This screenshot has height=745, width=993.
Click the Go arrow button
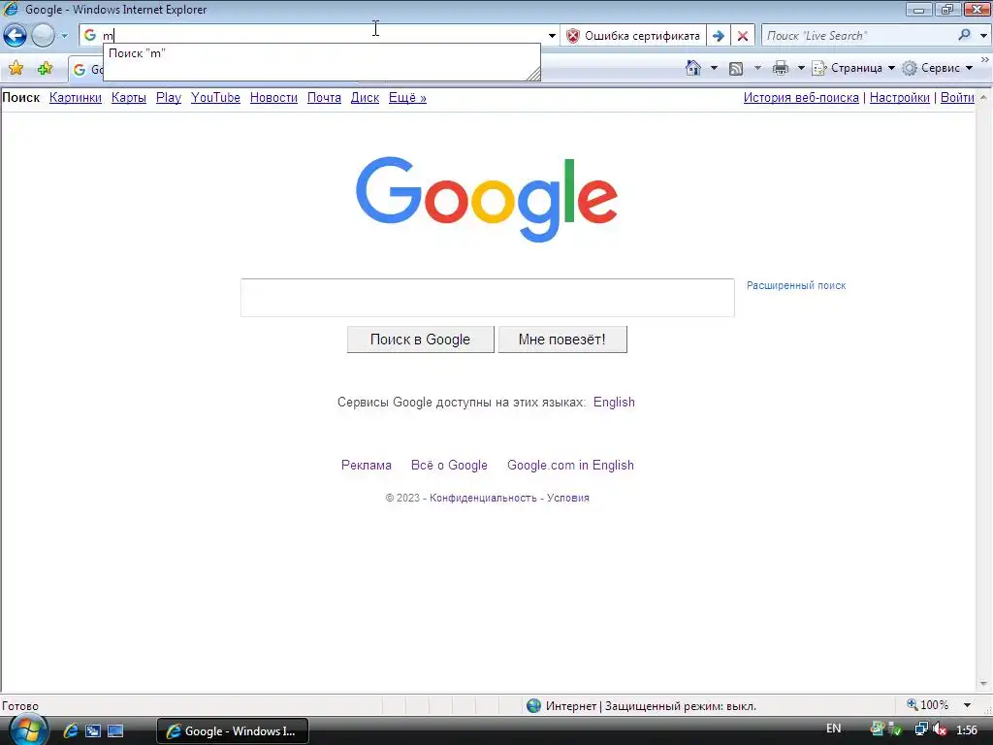719,36
